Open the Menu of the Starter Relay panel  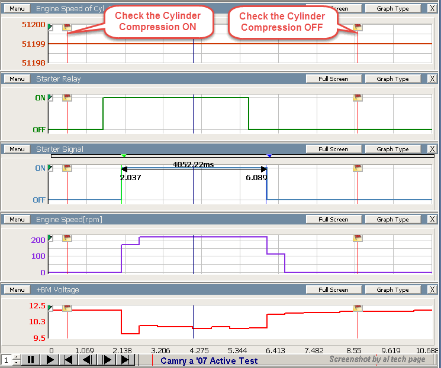click(17, 79)
